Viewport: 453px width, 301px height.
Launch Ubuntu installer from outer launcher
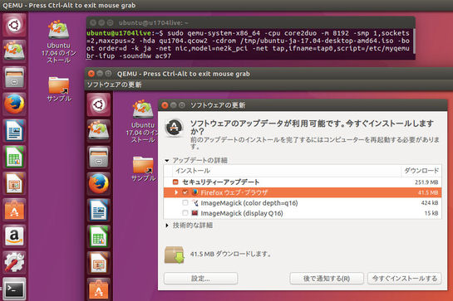(x=14, y=51)
